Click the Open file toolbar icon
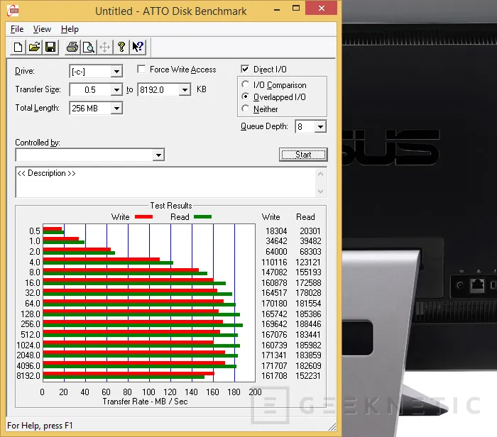This screenshot has height=437, width=497. (x=34, y=48)
